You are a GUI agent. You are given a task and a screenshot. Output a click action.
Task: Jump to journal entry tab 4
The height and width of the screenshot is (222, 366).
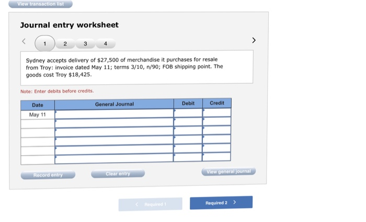(106, 44)
